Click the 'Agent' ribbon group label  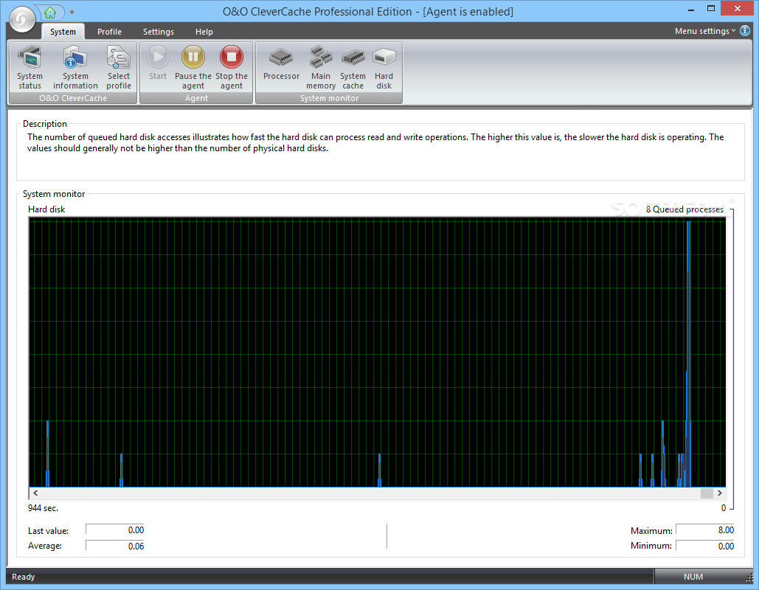196,98
